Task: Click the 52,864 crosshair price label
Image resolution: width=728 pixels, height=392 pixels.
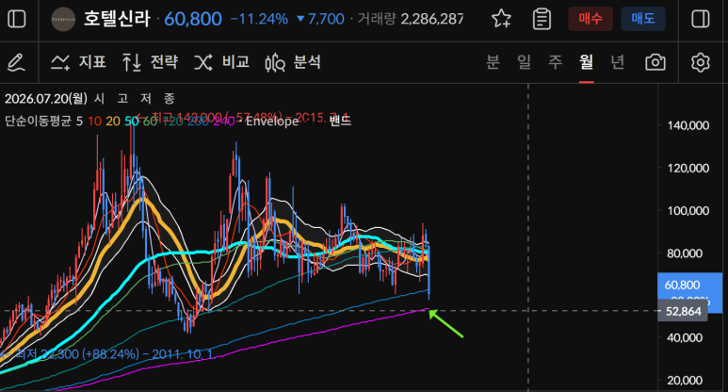Action: [683, 311]
